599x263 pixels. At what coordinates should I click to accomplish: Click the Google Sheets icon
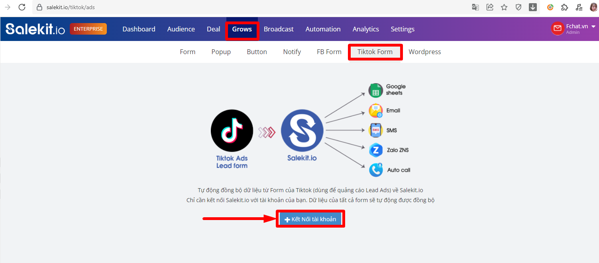click(375, 90)
